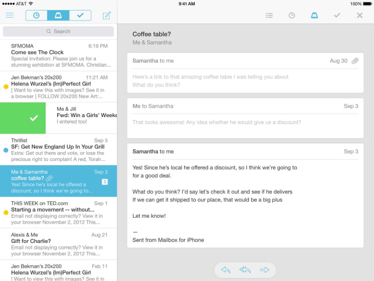Screen dimensions: 374x281
Task: Tap the reply arrow button
Action: 226,270
